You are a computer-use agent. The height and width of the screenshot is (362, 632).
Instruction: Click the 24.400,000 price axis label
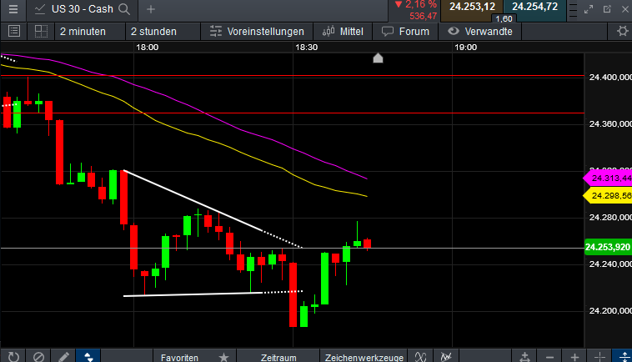click(610, 77)
